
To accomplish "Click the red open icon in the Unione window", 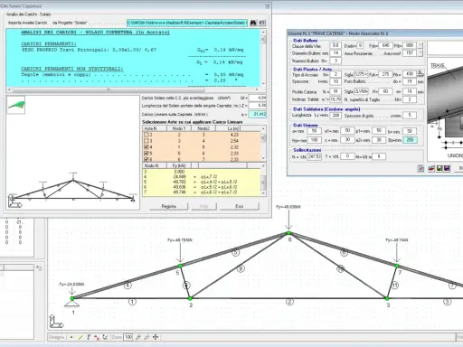I will (x=431, y=168).
